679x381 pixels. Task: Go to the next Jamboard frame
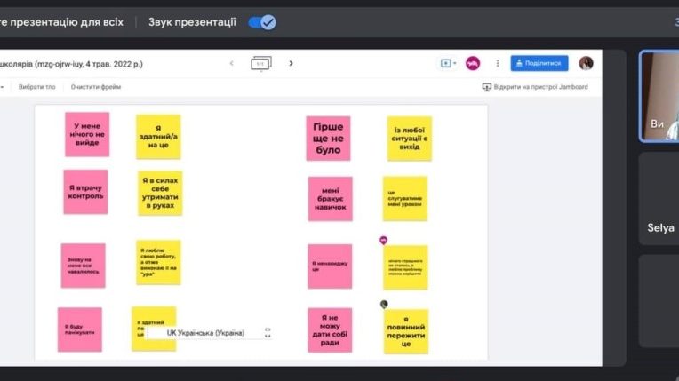(291, 63)
